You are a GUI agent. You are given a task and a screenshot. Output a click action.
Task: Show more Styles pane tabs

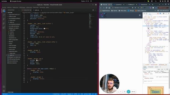click(x=160, y=67)
